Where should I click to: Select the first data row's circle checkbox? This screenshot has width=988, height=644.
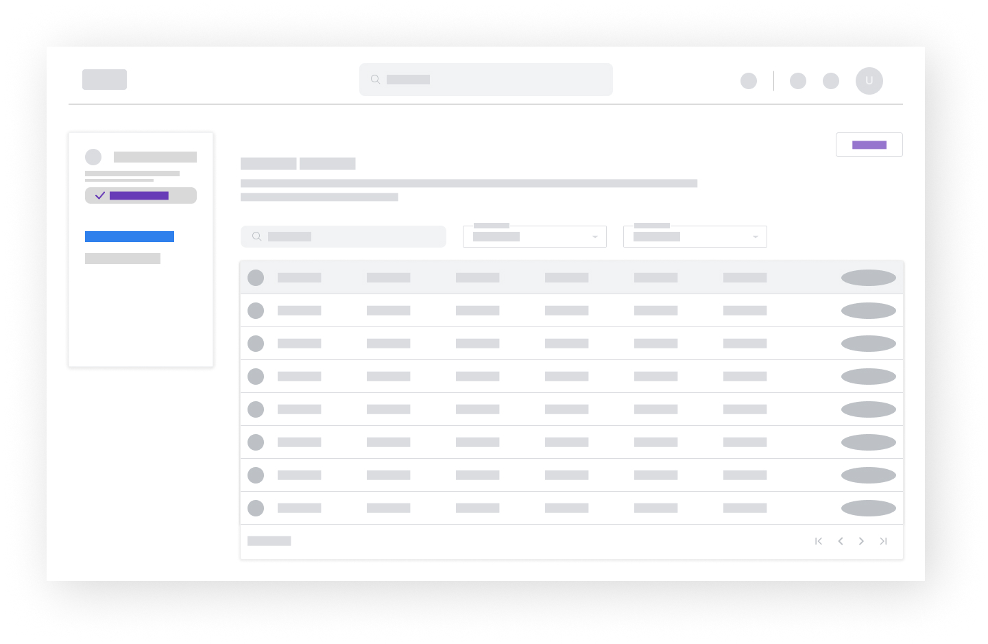click(x=256, y=311)
